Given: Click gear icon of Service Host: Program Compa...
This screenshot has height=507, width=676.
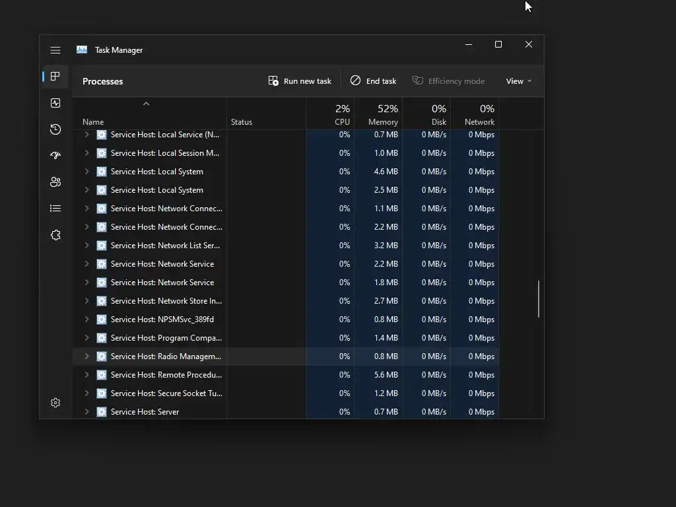Looking at the screenshot, I should click(101, 338).
